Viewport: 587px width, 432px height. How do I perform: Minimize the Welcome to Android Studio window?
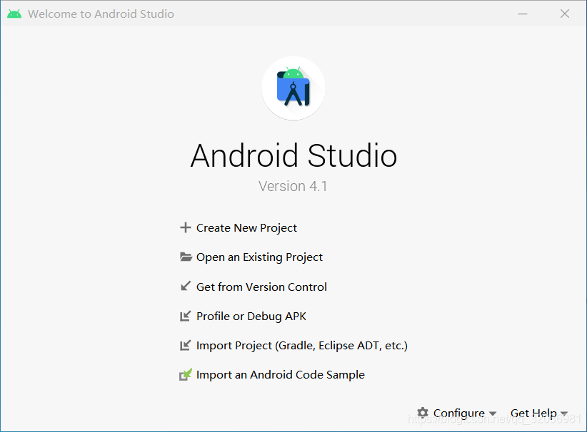click(523, 14)
